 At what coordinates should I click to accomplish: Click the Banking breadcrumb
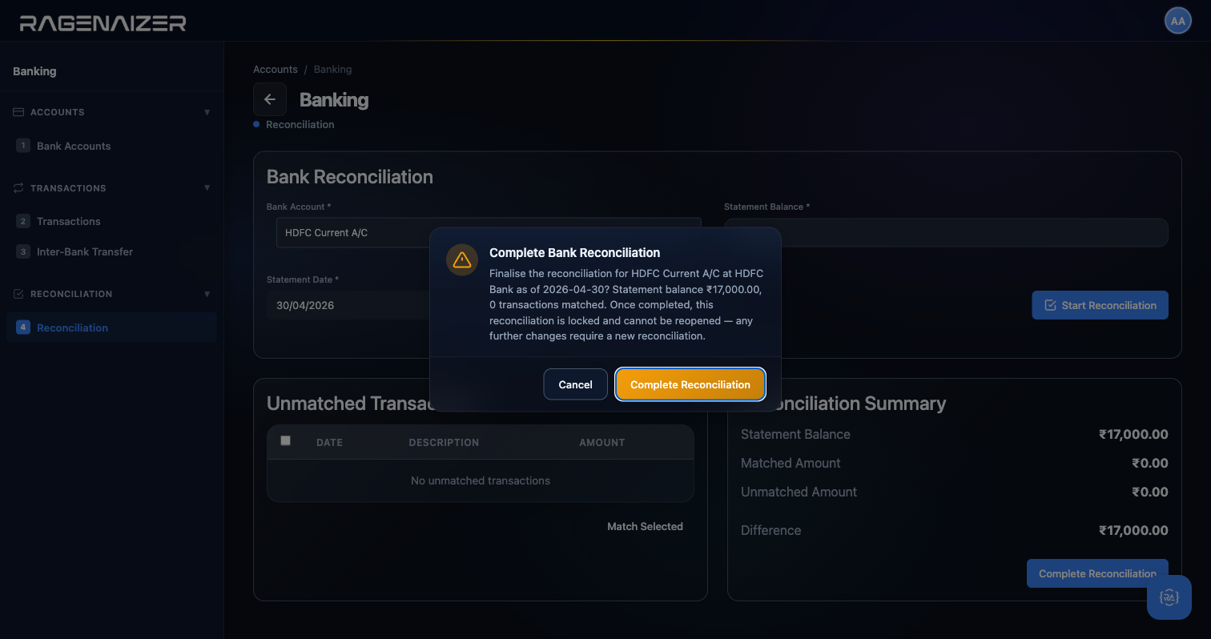click(x=332, y=70)
